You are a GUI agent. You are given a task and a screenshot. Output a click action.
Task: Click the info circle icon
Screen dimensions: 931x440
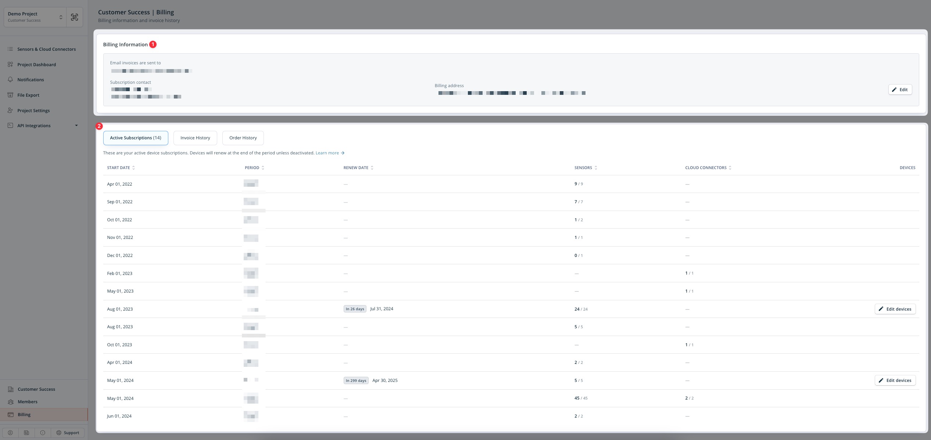(43, 433)
